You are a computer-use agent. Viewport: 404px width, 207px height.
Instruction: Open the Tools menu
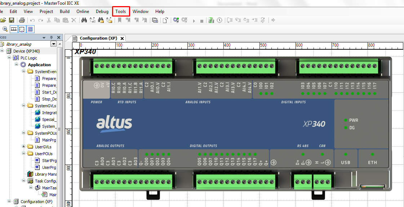[x=121, y=11]
